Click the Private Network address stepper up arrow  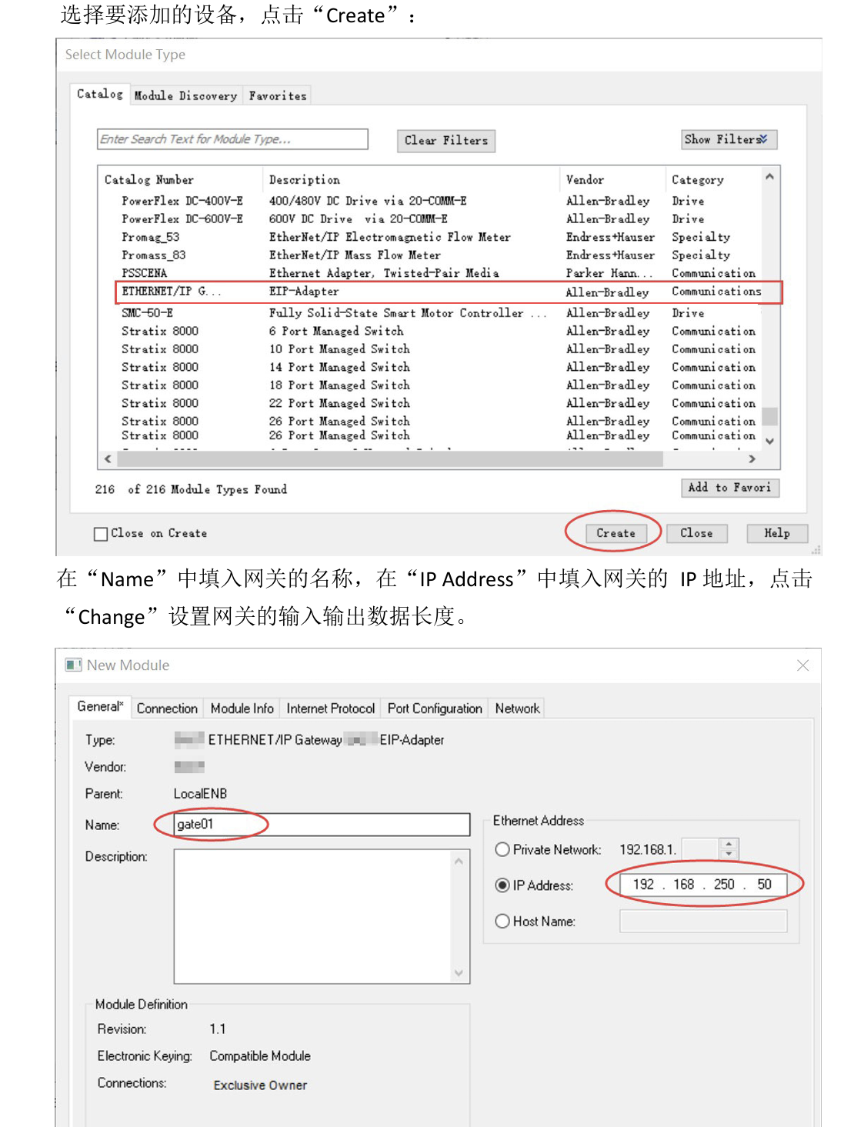pos(729,844)
